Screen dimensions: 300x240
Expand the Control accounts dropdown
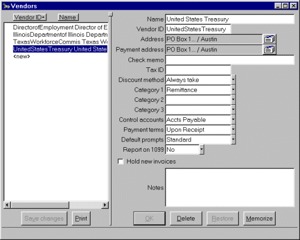pyautogui.click(x=233, y=119)
